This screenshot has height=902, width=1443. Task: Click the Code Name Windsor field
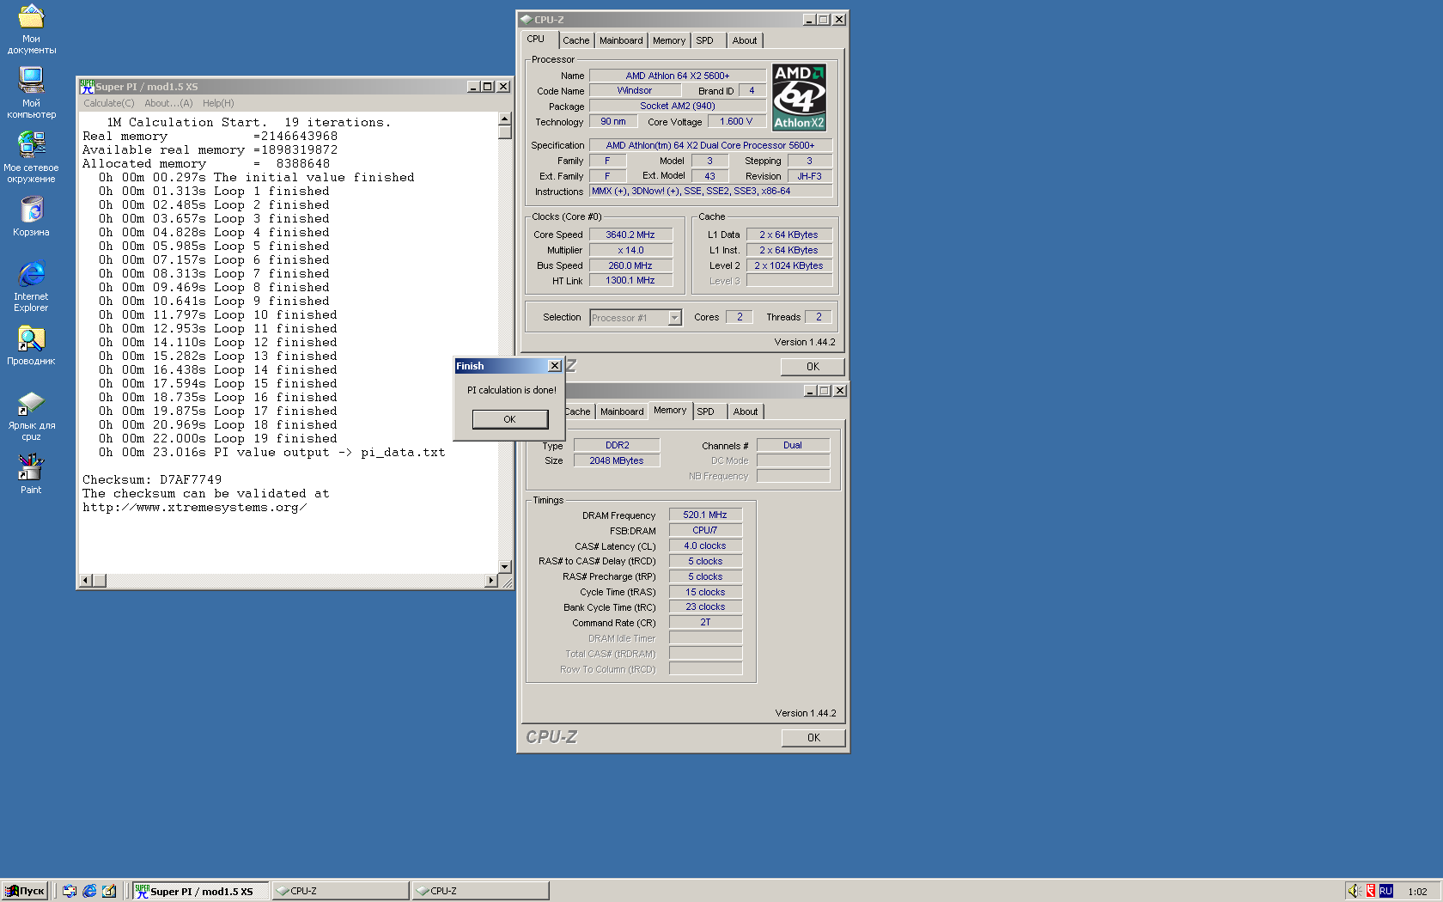635,91
